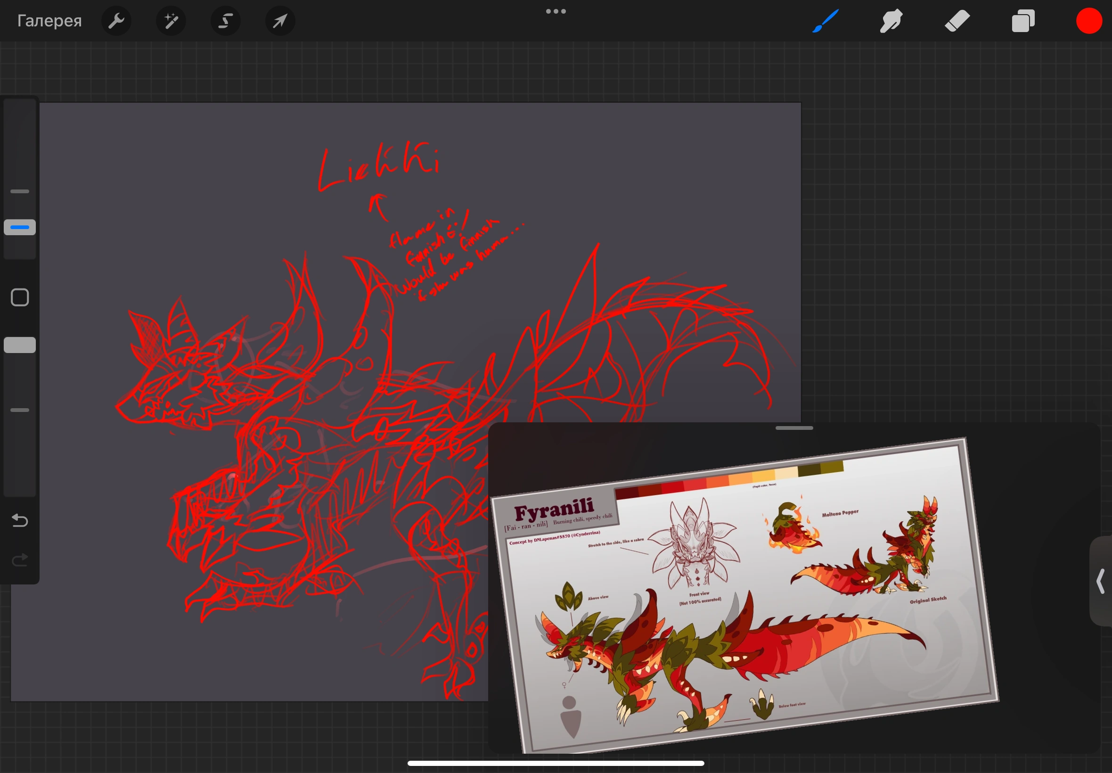Viewport: 1112px width, 773px height.
Task: Tap the home indicator bar at bottom
Action: coord(556,763)
